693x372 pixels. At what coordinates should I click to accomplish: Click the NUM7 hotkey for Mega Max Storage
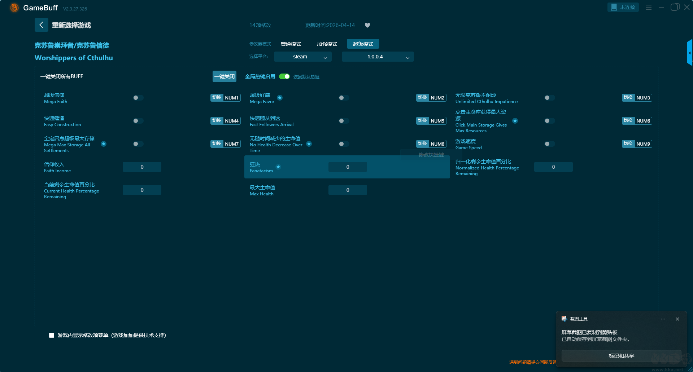click(x=226, y=144)
